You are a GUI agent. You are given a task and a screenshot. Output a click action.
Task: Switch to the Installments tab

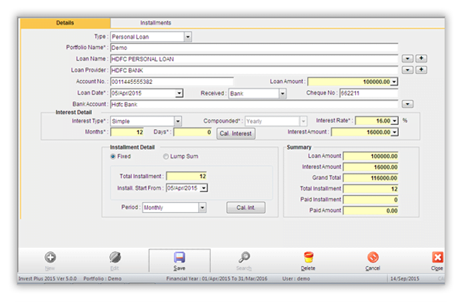click(156, 23)
